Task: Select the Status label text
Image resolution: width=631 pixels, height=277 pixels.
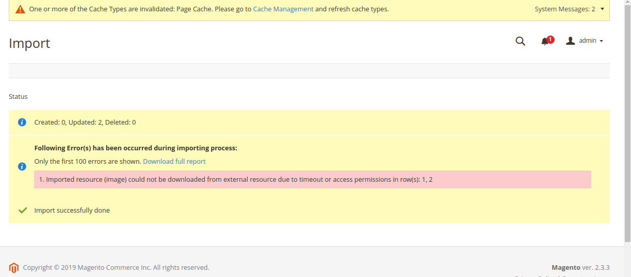Action: coord(18,96)
